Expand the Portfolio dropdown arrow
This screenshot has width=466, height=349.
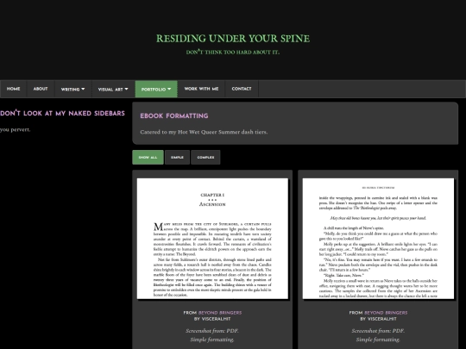(169, 89)
